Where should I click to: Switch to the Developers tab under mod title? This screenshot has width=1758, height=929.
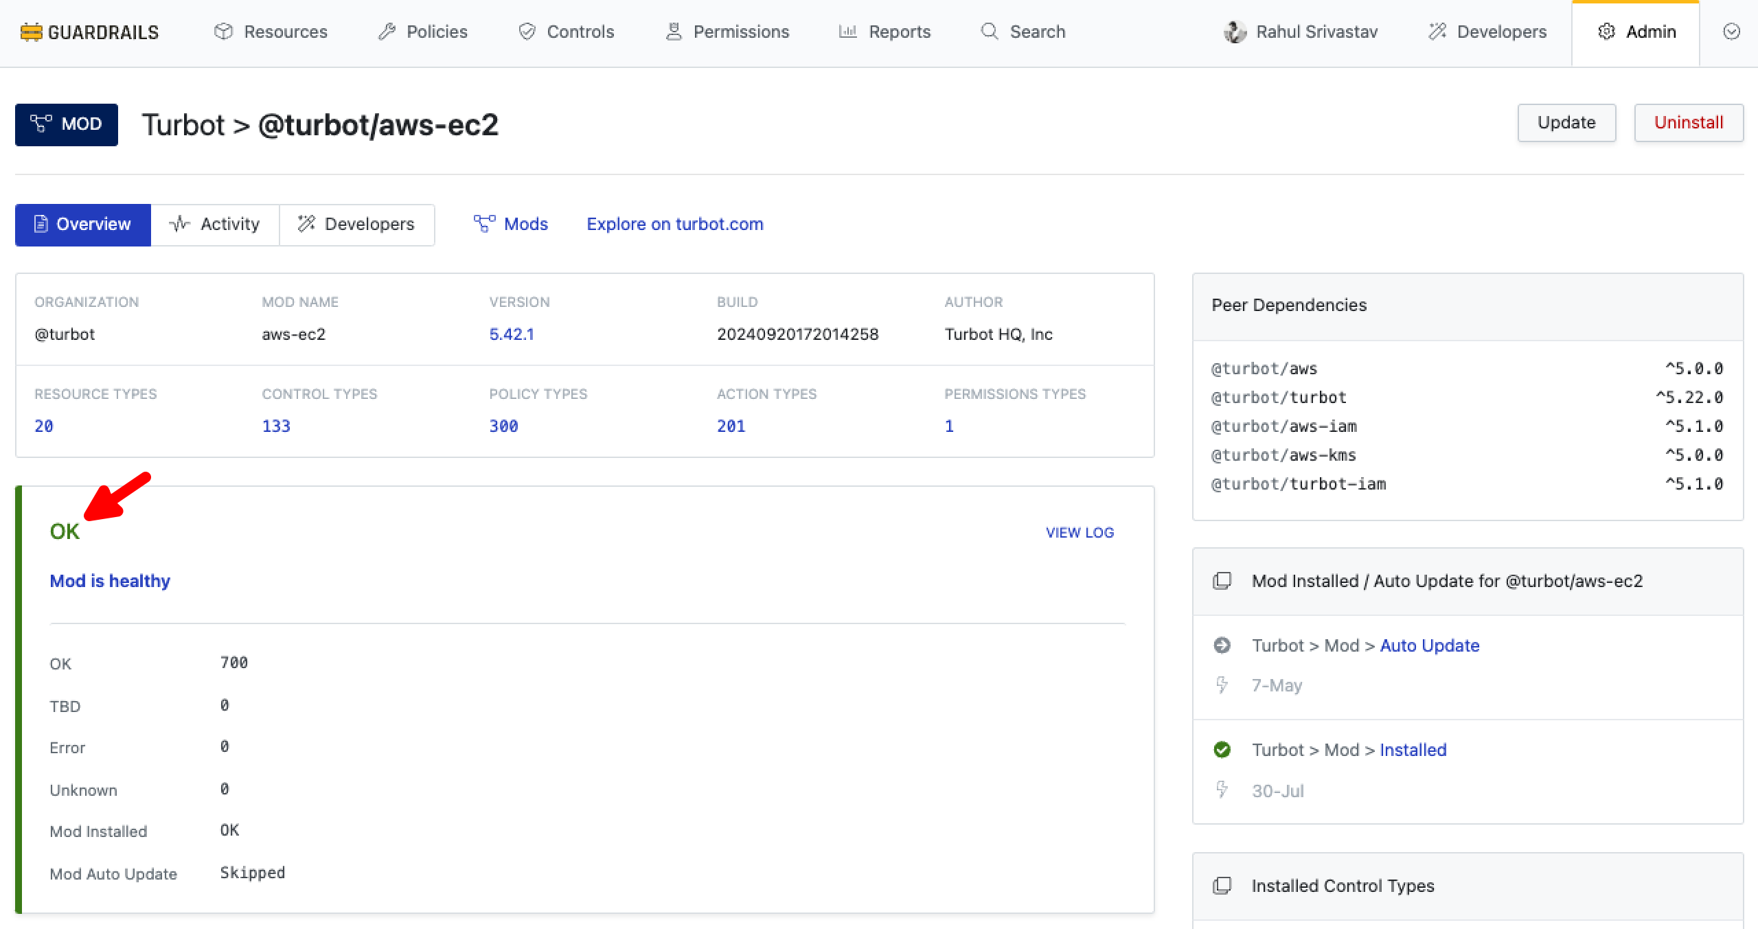click(x=356, y=225)
